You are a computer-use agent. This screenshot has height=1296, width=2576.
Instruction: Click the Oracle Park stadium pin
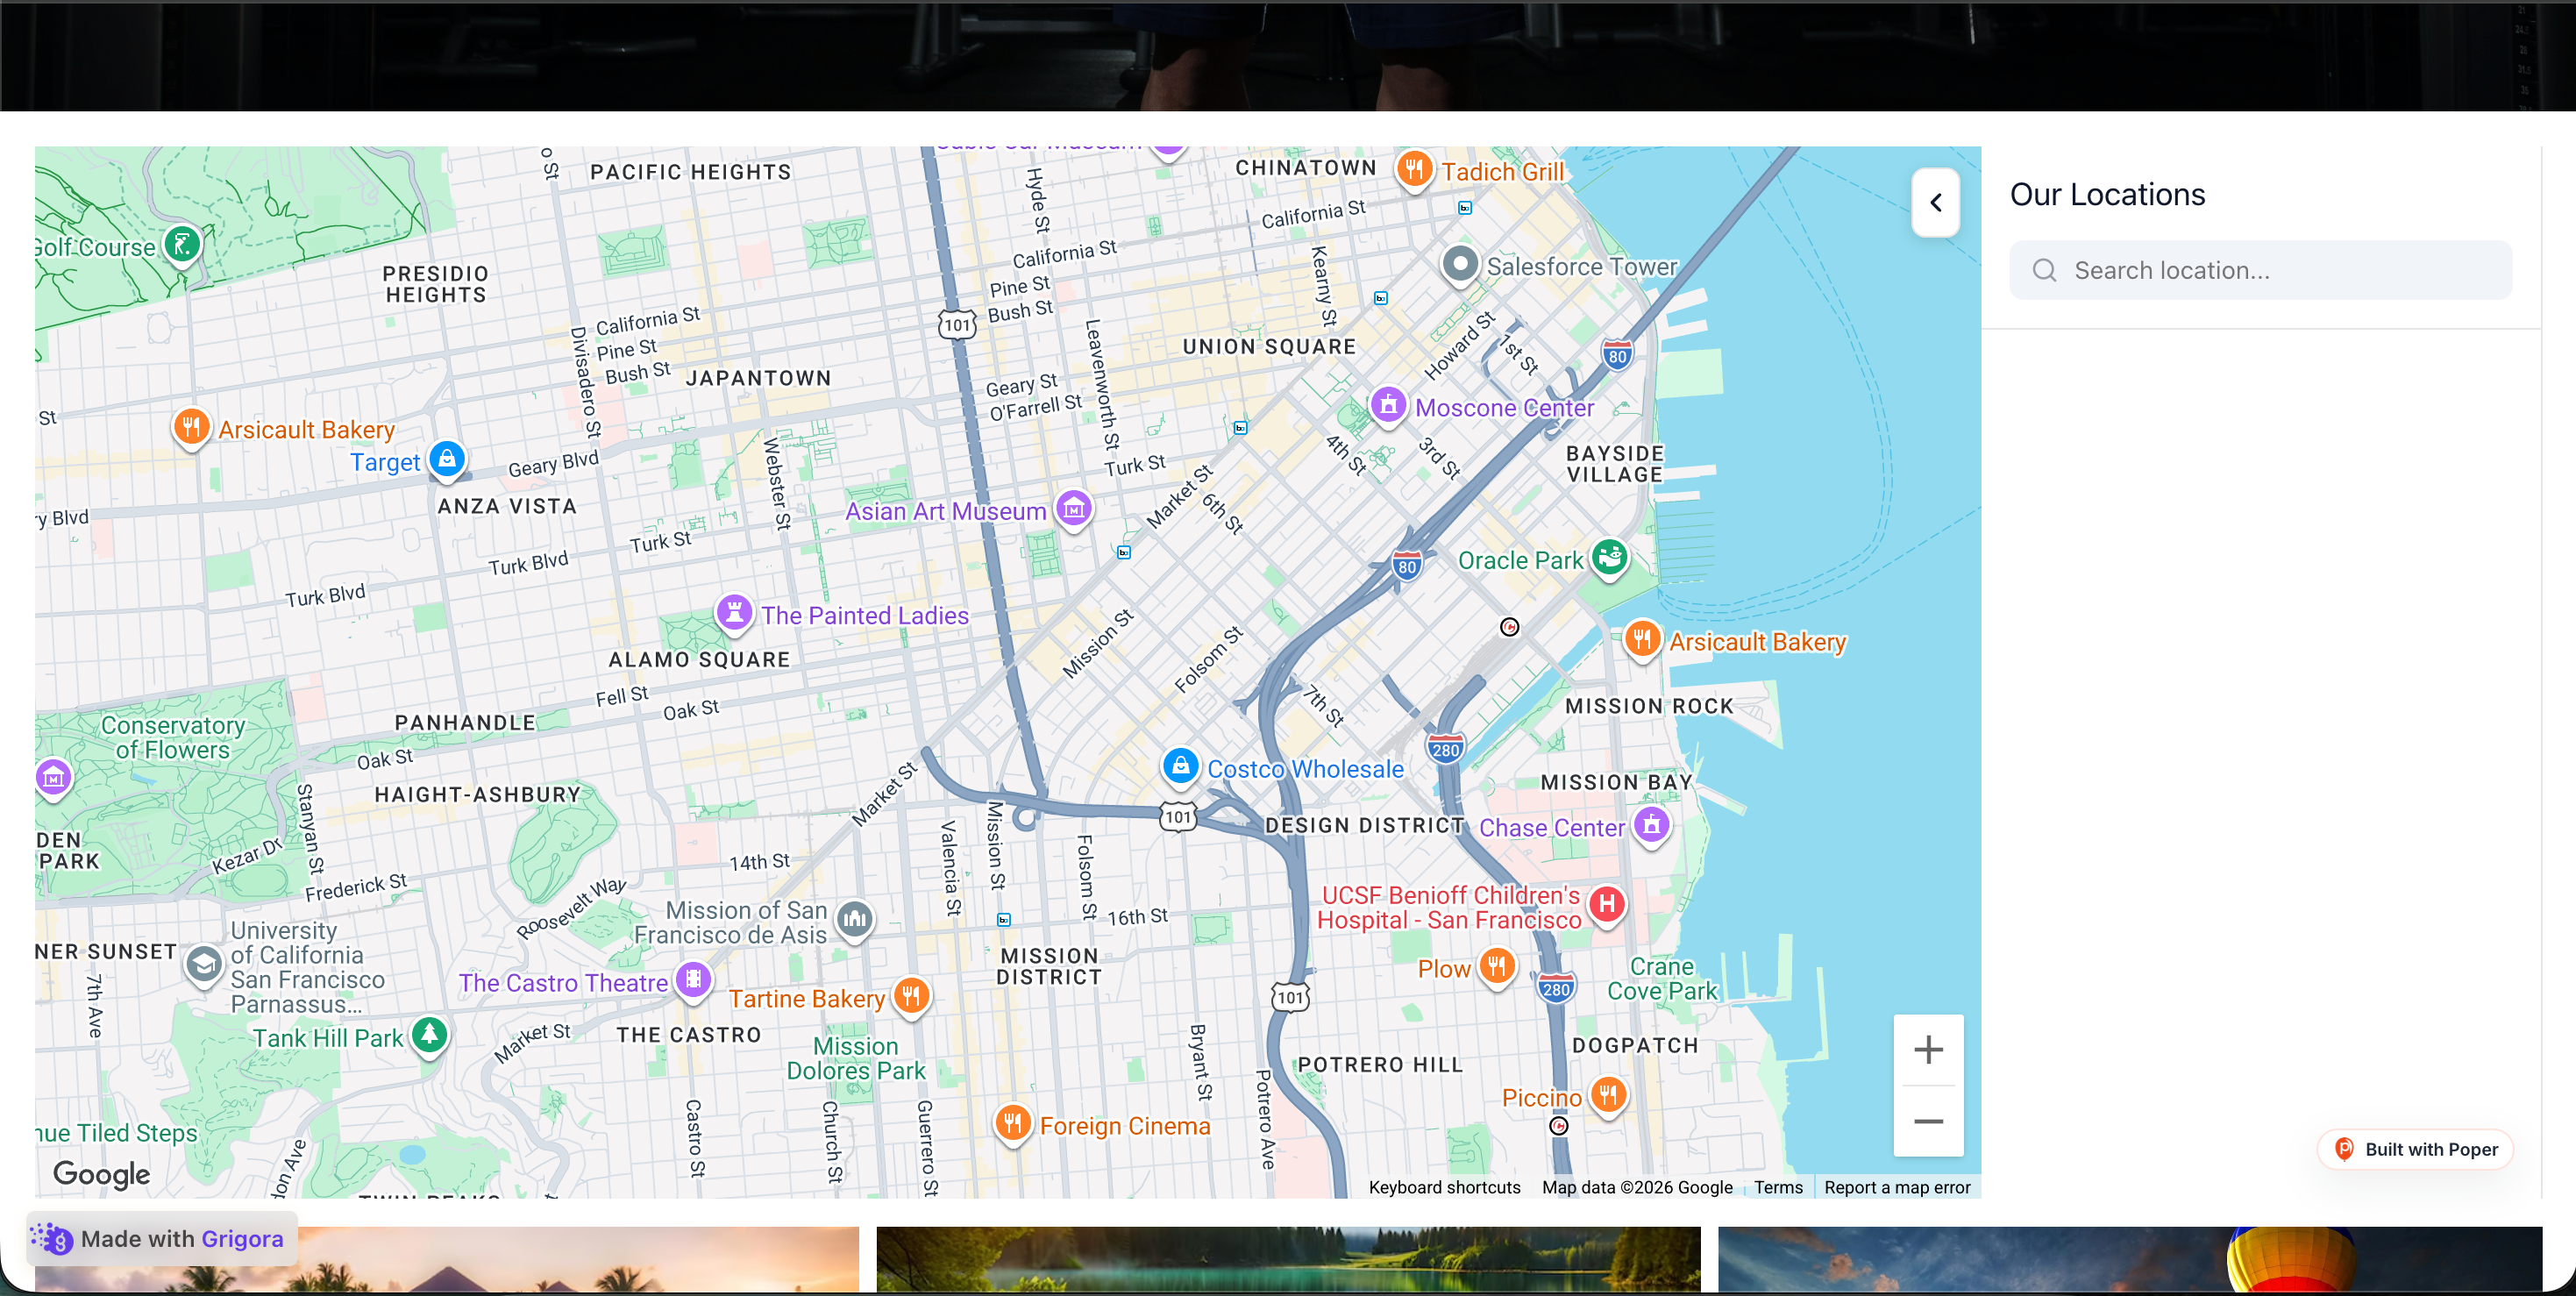(x=1610, y=558)
